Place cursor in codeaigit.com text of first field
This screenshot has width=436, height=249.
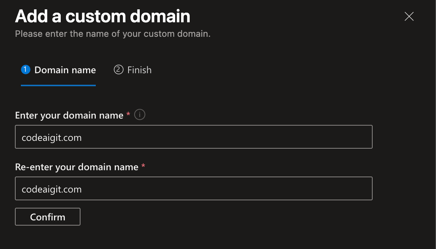51,138
